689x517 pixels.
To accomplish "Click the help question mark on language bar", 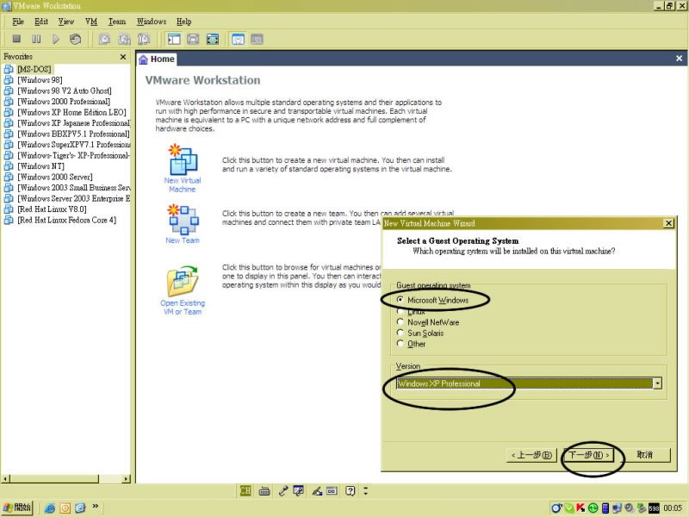I will 351,490.
